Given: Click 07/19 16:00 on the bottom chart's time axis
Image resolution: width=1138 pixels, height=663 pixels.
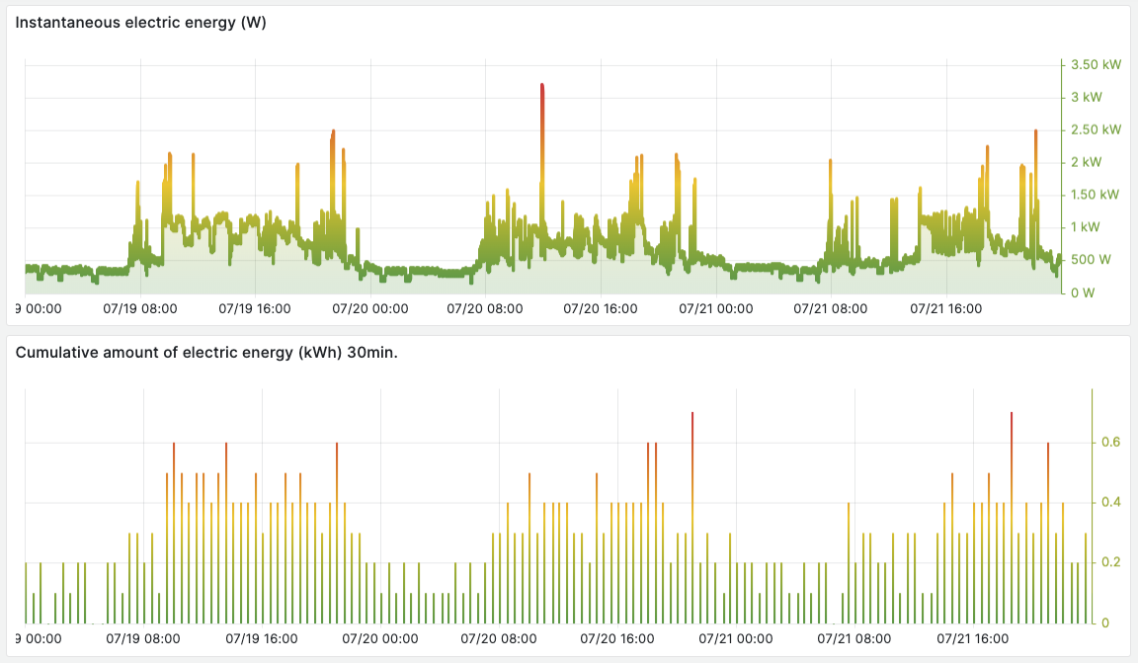Looking at the screenshot, I should coord(262,638).
